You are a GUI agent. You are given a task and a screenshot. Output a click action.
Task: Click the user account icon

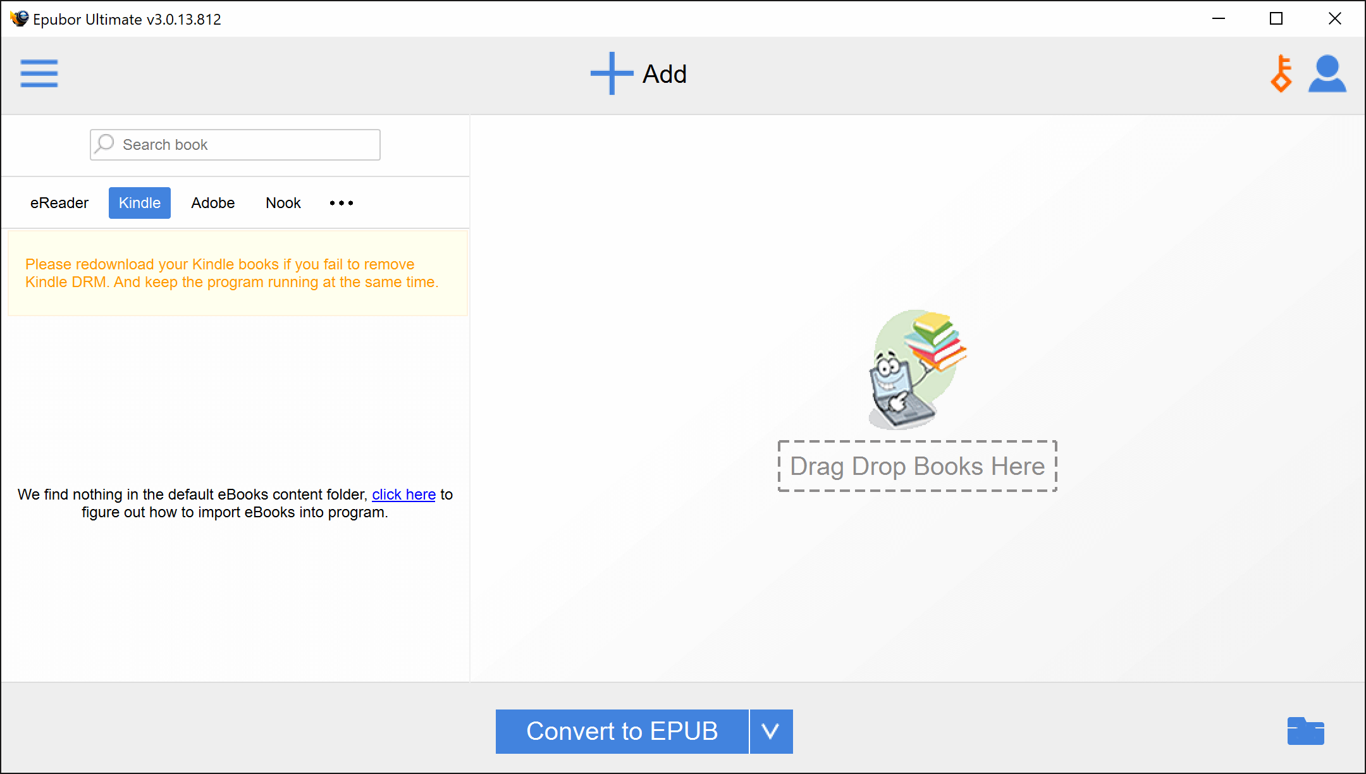1327,73
